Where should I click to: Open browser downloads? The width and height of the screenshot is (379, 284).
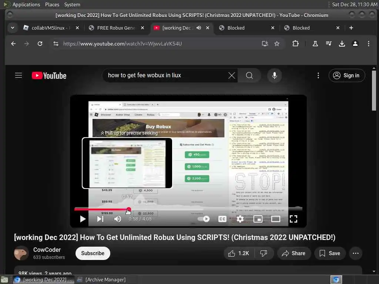342,44
